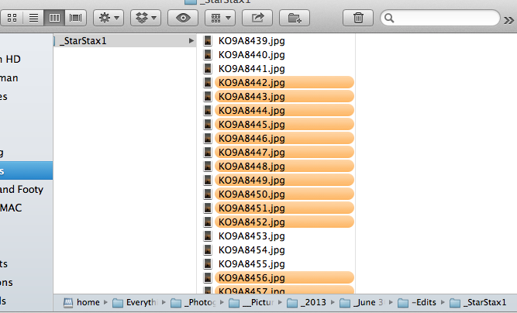Viewport: 517px width, 313px height.
Task: Click the Quick Look eye icon
Action: (184, 17)
